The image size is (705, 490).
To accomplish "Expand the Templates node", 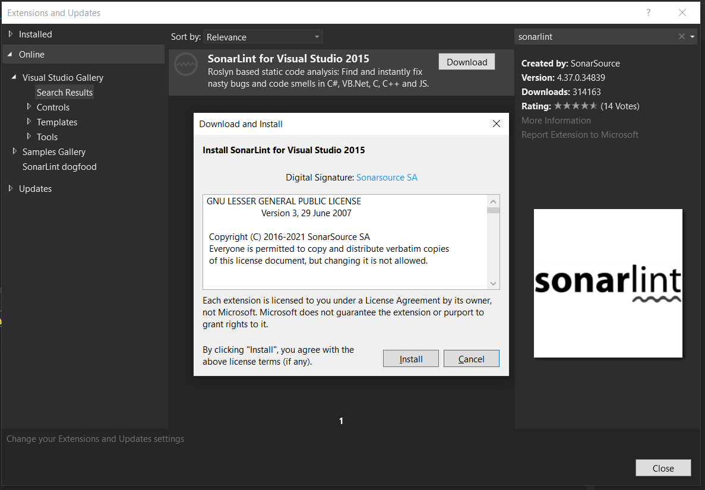I will click(29, 122).
